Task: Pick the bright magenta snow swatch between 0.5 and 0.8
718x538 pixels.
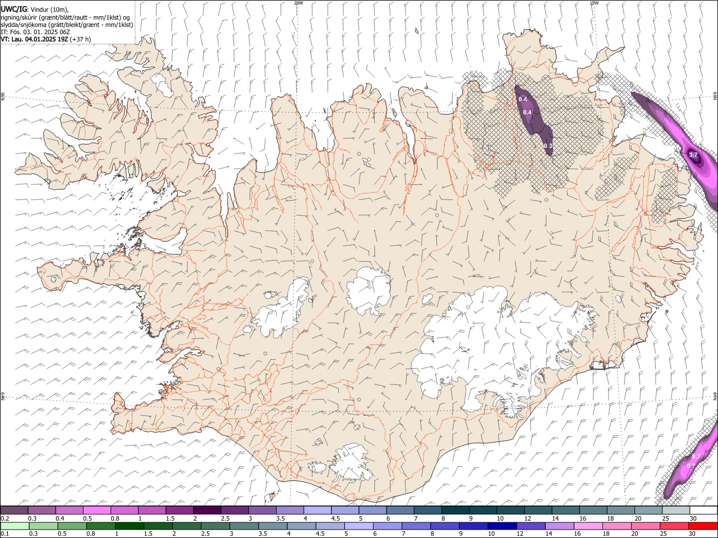Action: coord(97,511)
